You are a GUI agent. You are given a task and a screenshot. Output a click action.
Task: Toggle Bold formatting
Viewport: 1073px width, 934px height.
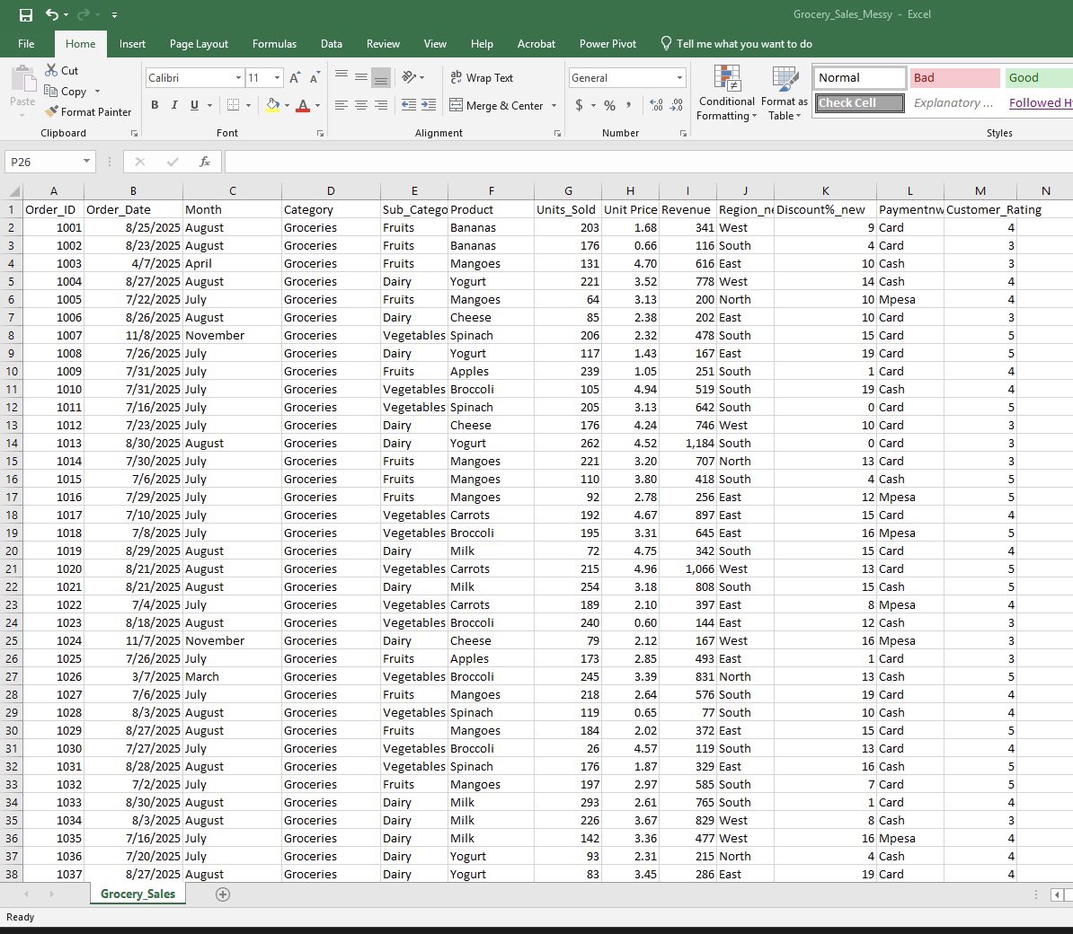click(155, 105)
